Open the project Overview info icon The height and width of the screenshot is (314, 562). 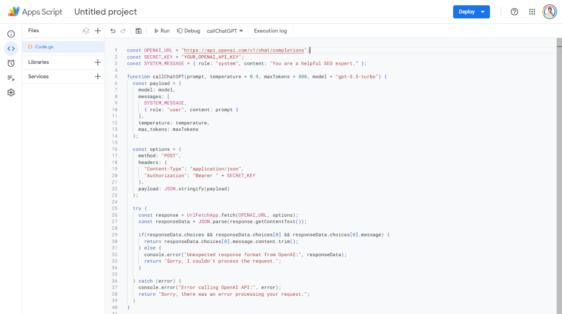point(11,34)
